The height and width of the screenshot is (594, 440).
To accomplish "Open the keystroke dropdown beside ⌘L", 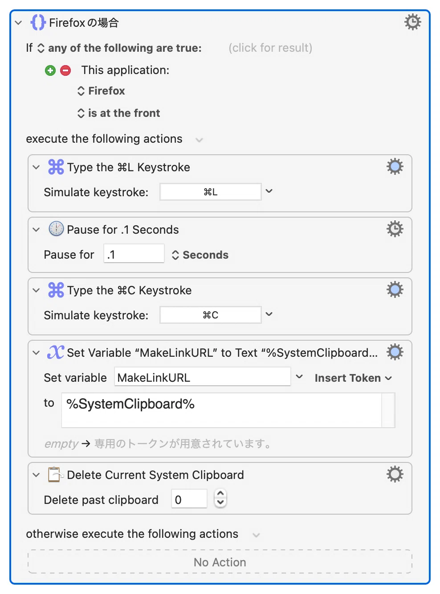I will point(269,191).
